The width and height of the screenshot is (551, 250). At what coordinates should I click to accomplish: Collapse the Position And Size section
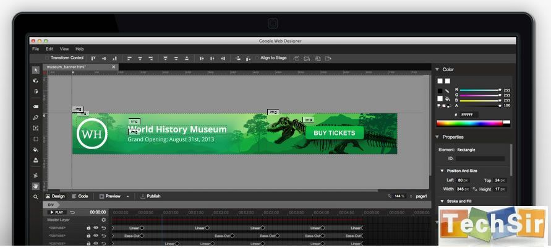(442, 171)
